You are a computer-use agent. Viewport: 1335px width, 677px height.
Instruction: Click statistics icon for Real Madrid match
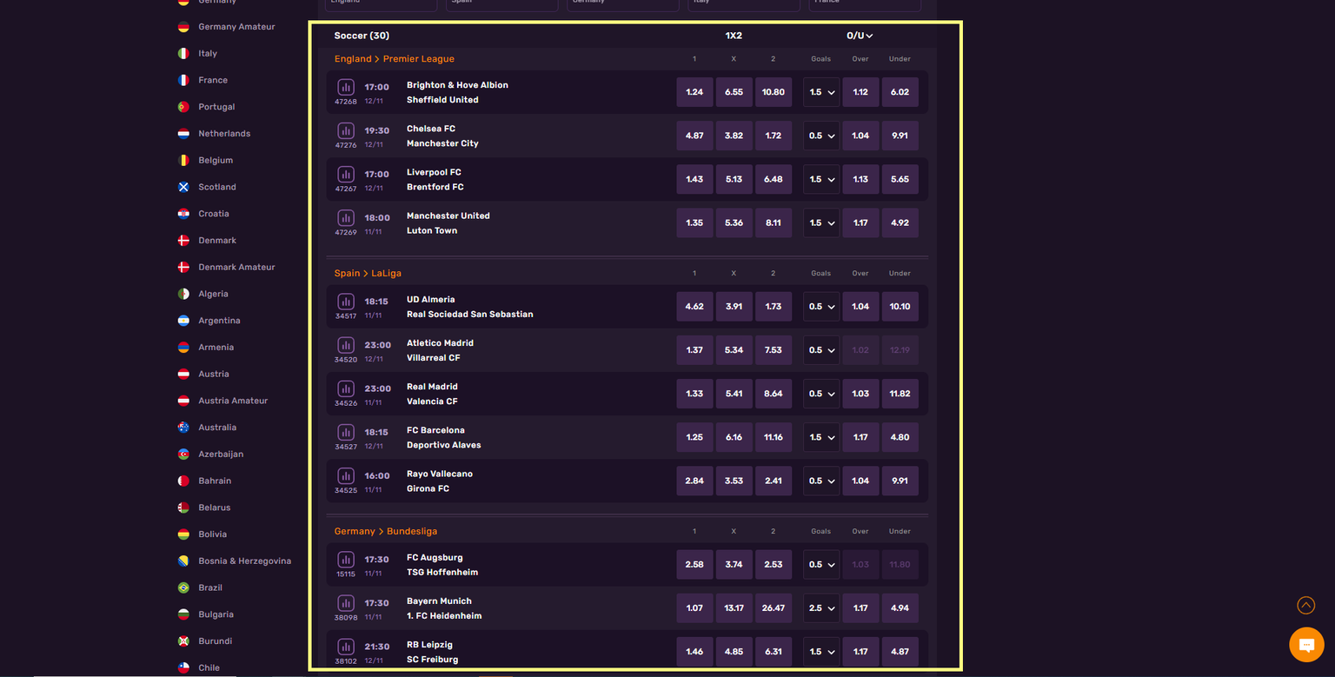[346, 388]
